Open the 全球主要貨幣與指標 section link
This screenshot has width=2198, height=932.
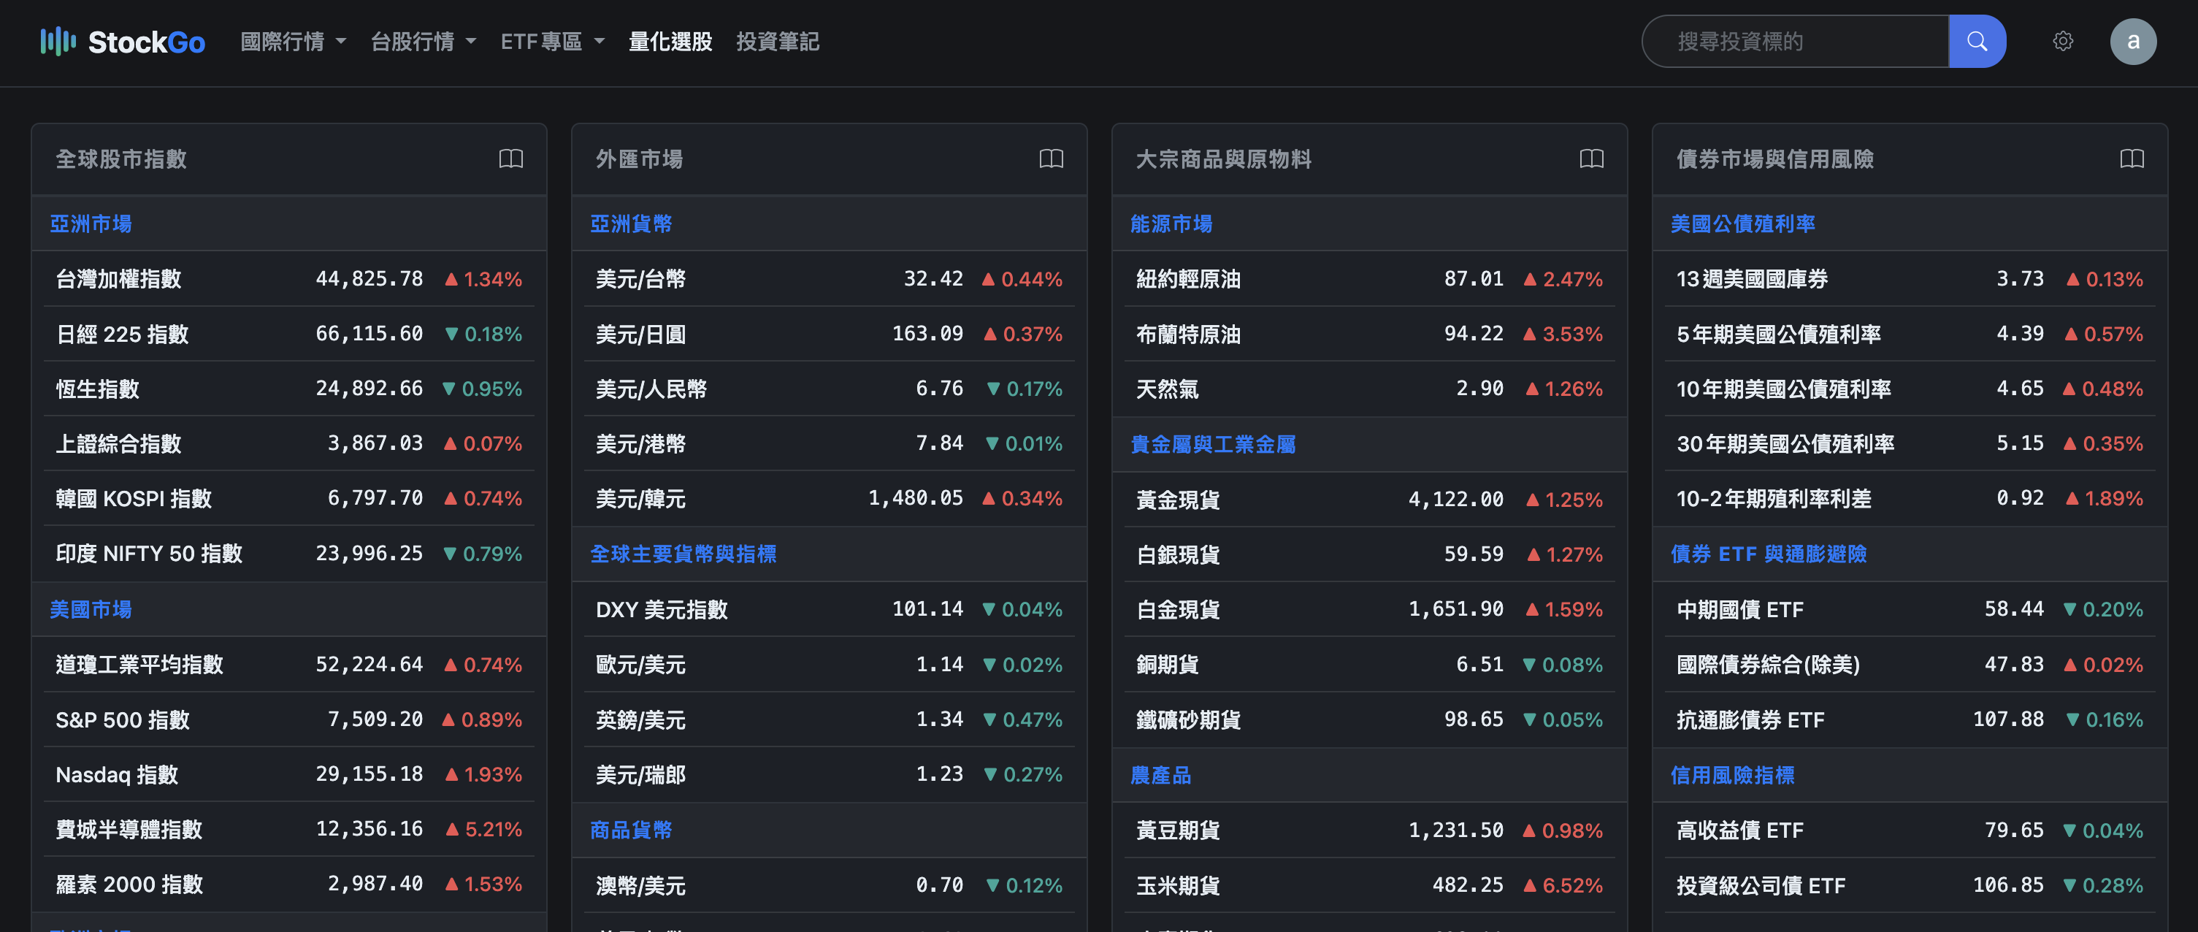683,554
